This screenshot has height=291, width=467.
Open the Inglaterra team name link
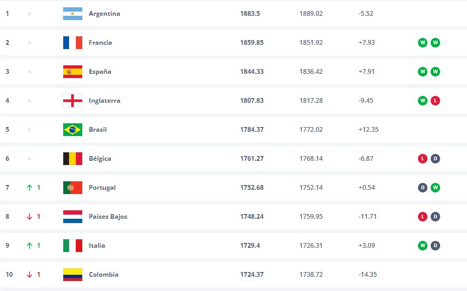(x=104, y=101)
